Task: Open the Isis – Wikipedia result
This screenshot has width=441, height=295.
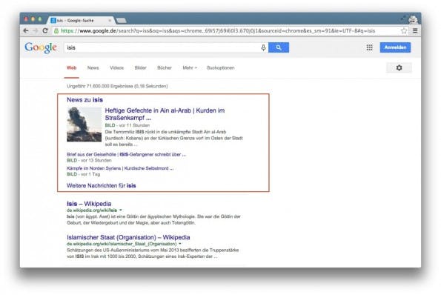Action: 89,204
